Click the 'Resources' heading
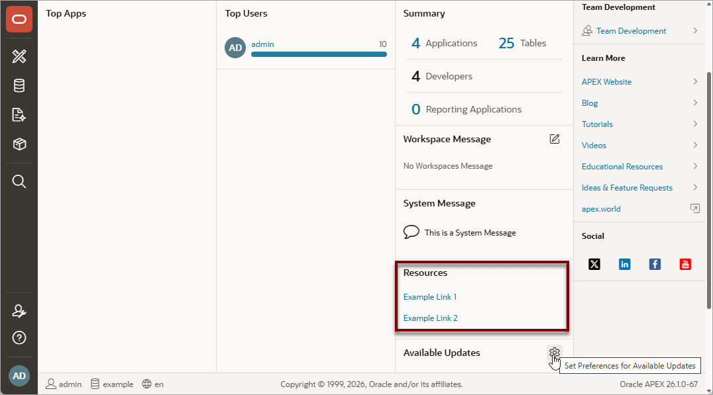The width and height of the screenshot is (713, 395). (425, 273)
